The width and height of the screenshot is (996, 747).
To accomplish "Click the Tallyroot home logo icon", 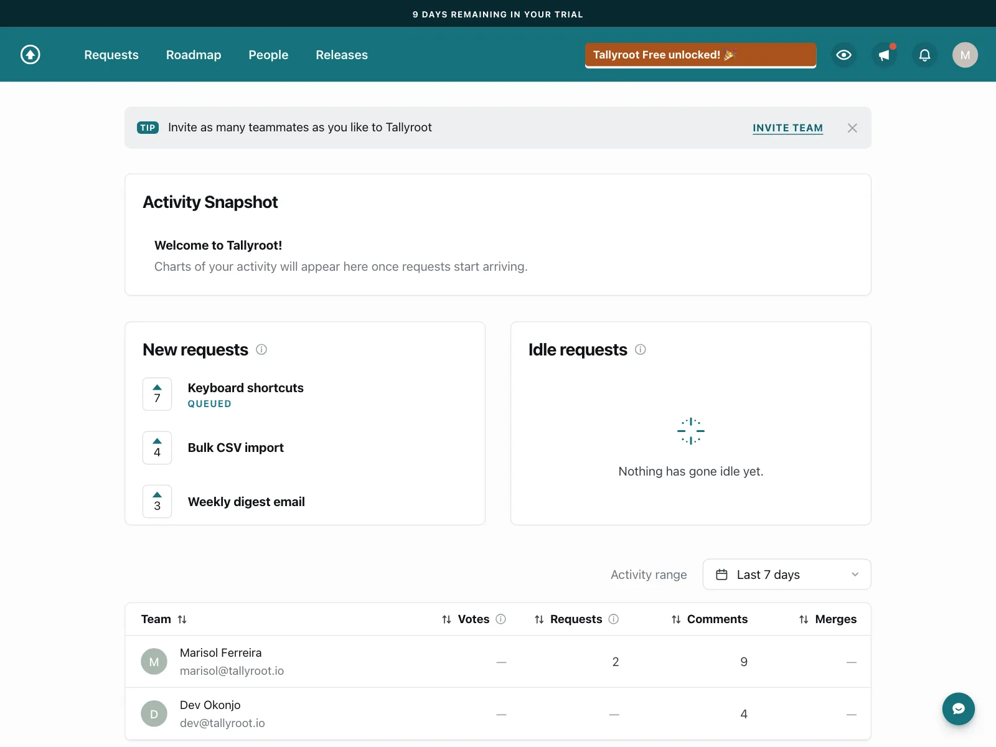I will tap(31, 55).
